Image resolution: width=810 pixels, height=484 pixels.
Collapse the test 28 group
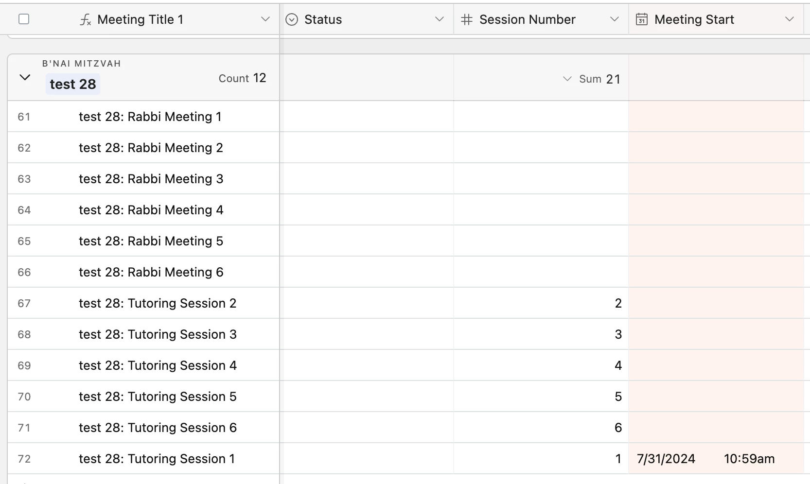25,78
